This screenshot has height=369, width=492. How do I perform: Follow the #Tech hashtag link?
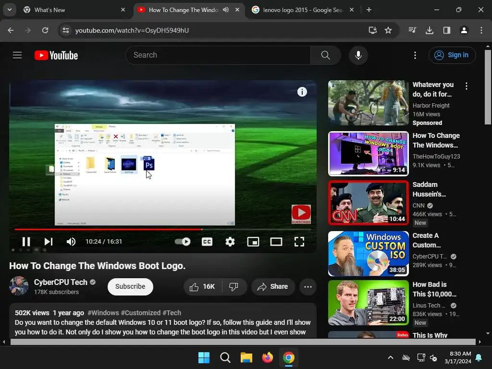(x=172, y=313)
